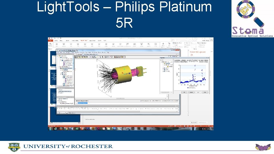274x154 pixels.
Task: Click the Preview animations button
Action: pos(50,44)
